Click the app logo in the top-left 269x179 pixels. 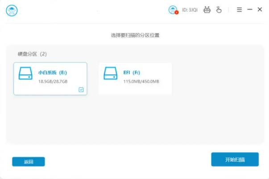pos(12,10)
